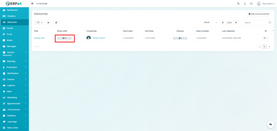Image resolution: width=277 pixels, height=131 pixels.
Task: Expand Planning sidebar menu
Action: 14,61
